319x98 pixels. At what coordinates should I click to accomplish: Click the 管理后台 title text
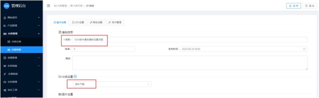click(19, 6)
